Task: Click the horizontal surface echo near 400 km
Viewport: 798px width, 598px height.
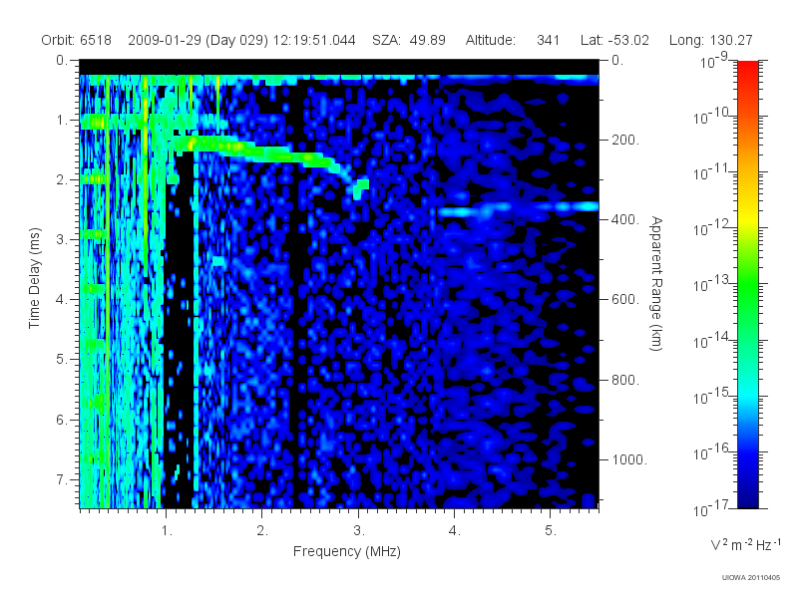Action: point(518,208)
